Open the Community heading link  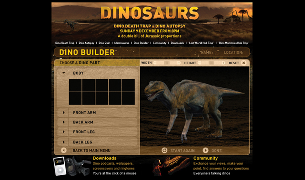pyautogui.click(x=205, y=158)
